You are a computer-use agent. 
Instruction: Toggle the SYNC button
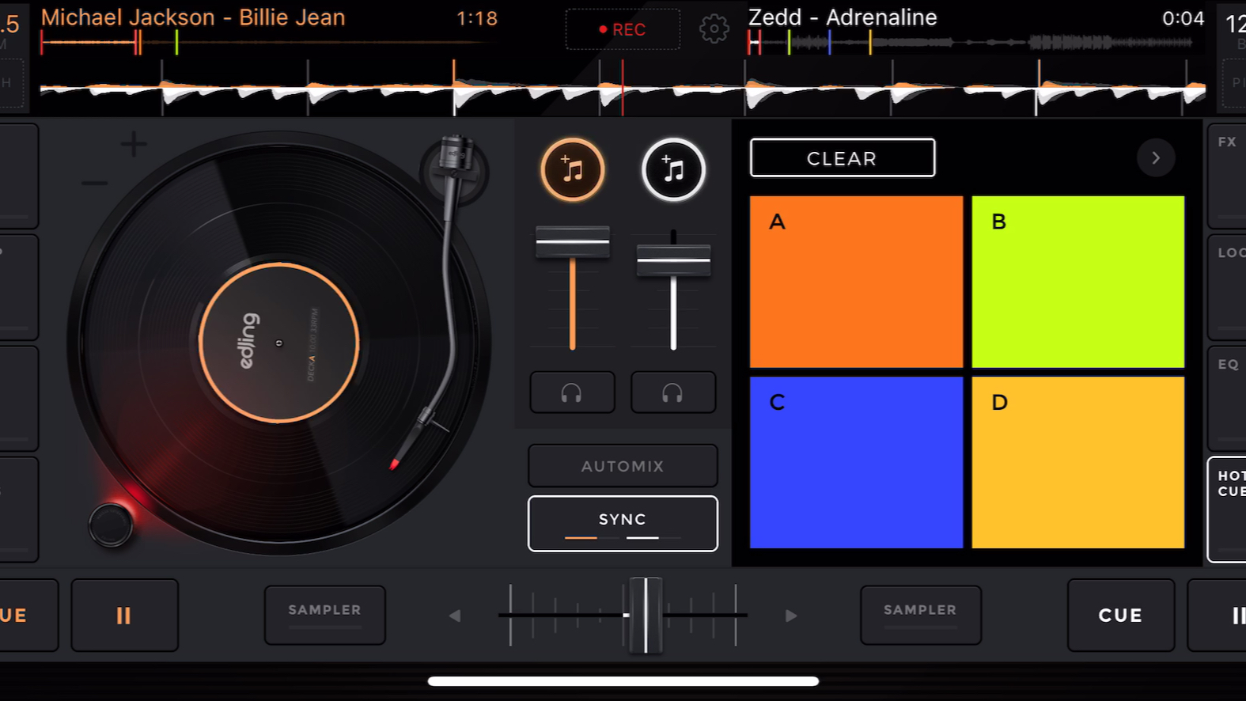(x=623, y=524)
